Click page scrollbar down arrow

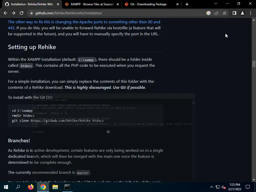coord(254,180)
